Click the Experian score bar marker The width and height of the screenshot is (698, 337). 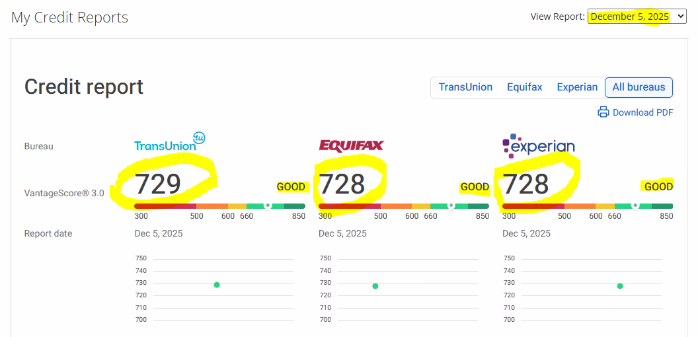635,206
